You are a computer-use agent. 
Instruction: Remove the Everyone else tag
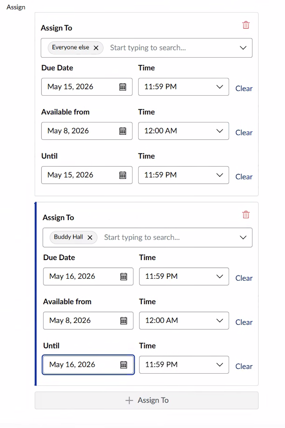point(96,48)
